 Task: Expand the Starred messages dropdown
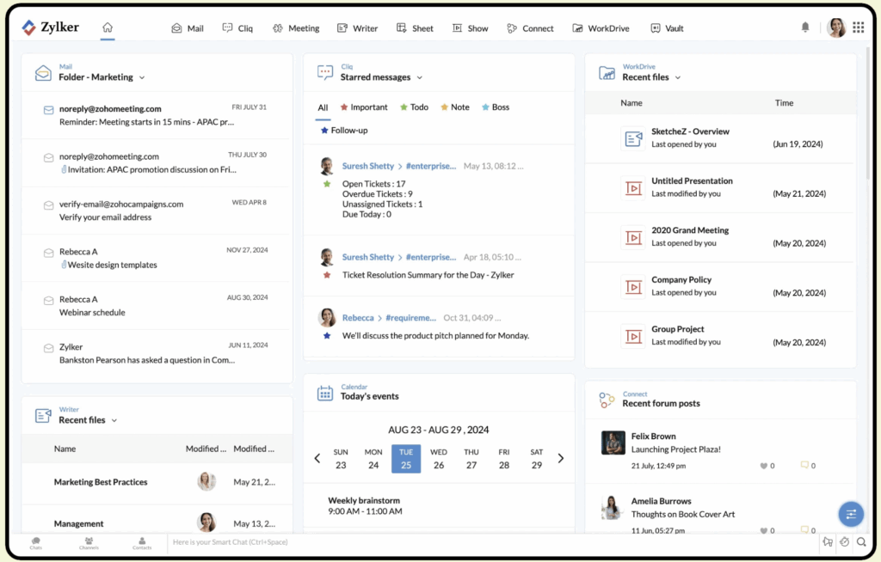[x=420, y=77]
